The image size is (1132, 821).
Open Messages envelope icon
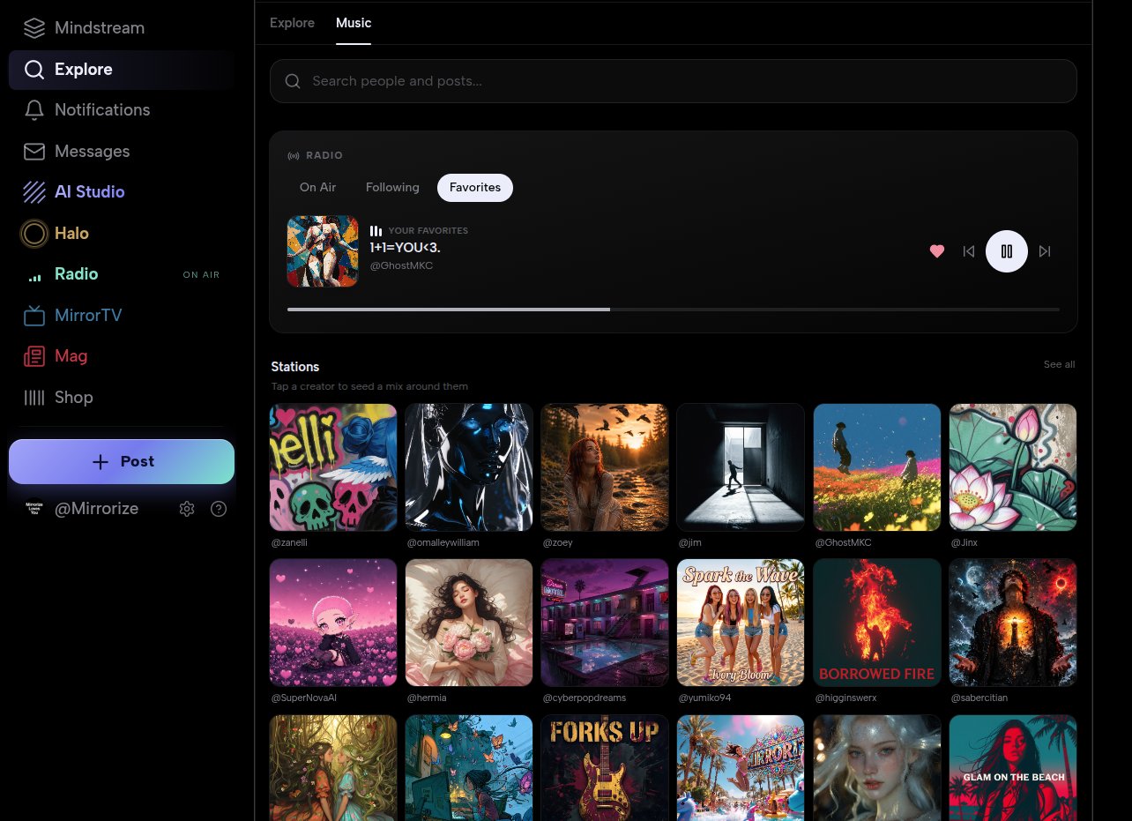click(34, 152)
